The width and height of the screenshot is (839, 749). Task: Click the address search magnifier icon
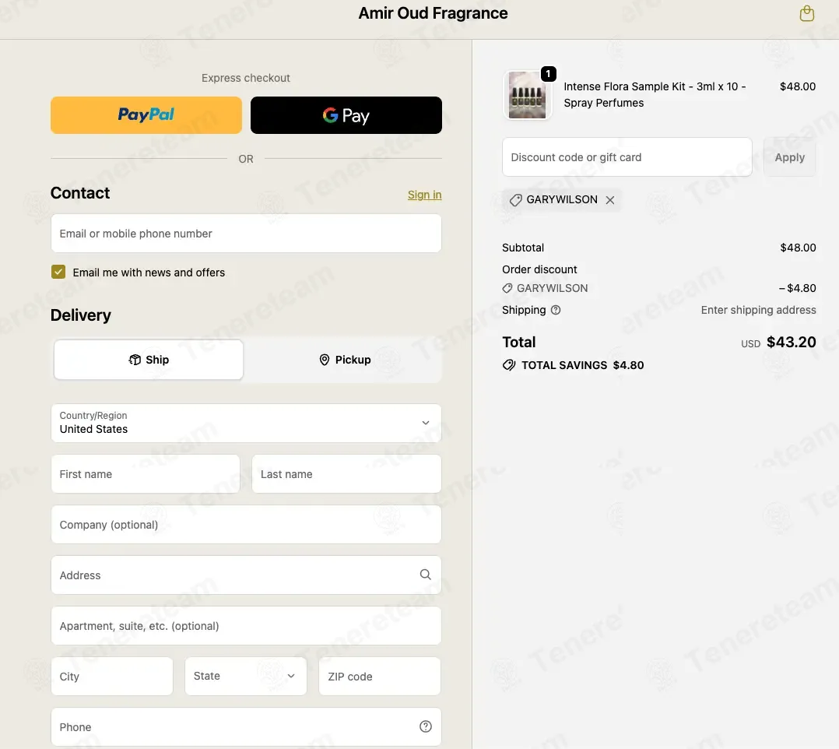426,575
